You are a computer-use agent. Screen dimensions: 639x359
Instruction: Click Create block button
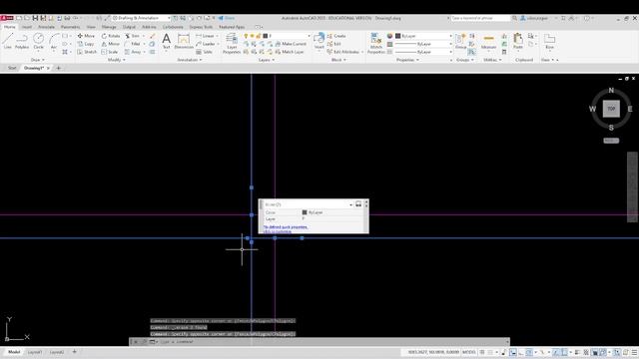(336, 36)
